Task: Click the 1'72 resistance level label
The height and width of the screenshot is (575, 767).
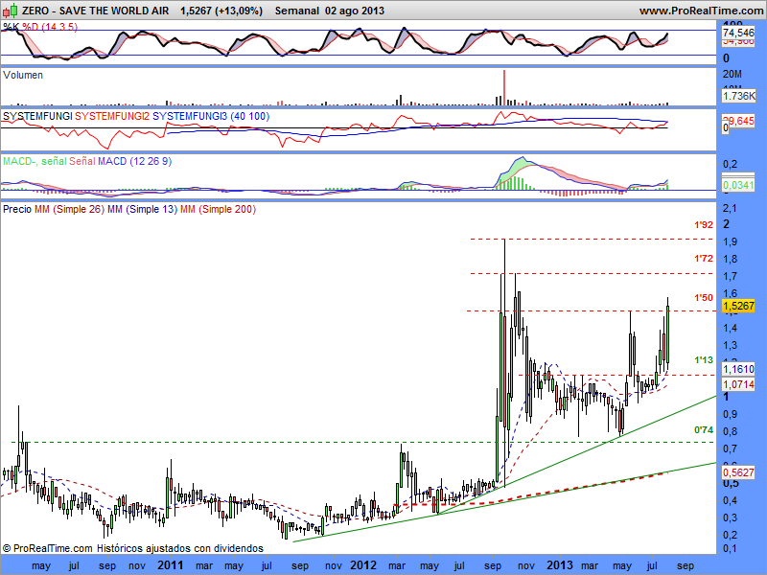Action: coord(704,258)
